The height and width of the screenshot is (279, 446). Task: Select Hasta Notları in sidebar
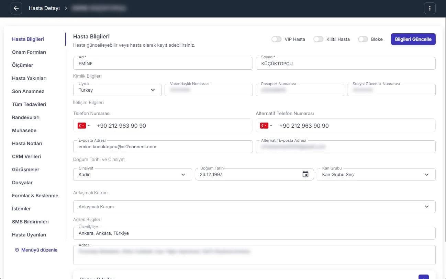pos(27,143)
